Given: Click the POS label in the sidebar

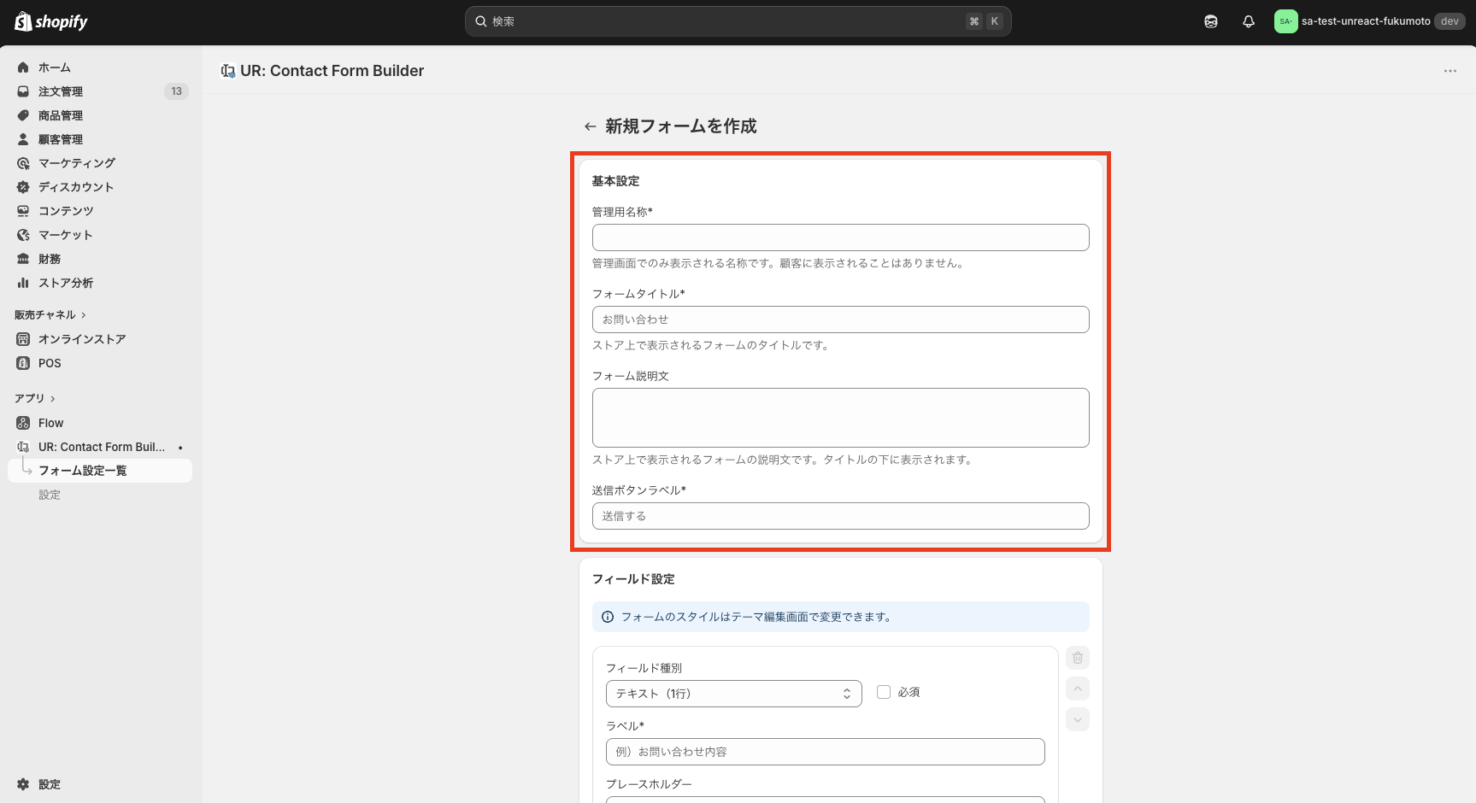Looking at the screenshot, I should pos(50,363).
